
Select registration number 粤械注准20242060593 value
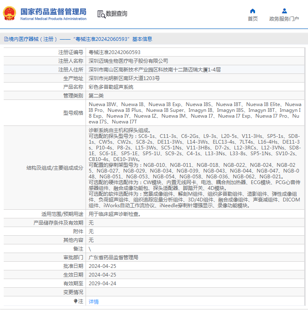coord(115,52)
